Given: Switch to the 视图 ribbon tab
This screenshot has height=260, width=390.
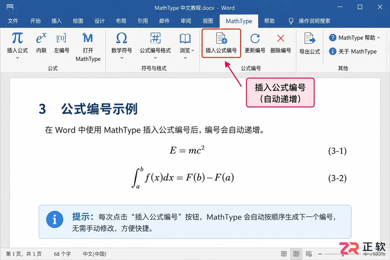Looking at the screenshot, I should pyautogui.click(x=208, y=21).
